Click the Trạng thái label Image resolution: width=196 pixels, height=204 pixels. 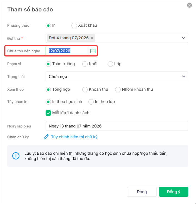tap(16, 77)
